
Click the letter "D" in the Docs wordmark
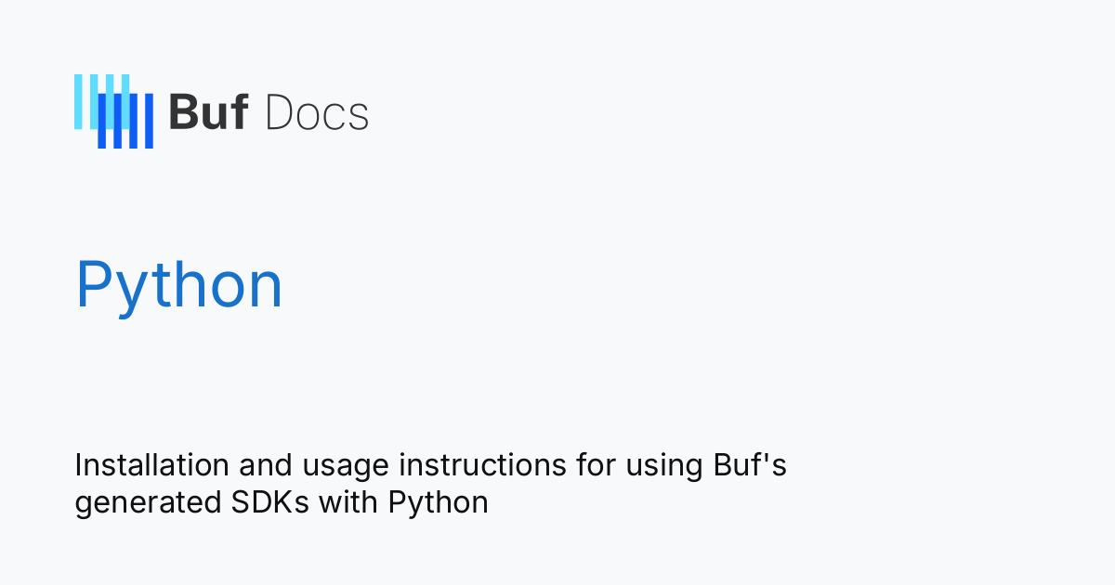tap(281, 113)
